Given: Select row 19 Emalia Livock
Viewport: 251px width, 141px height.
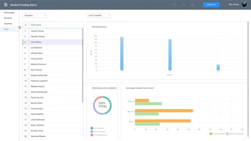Looking at the screenshot, I should tap(53, 131).
